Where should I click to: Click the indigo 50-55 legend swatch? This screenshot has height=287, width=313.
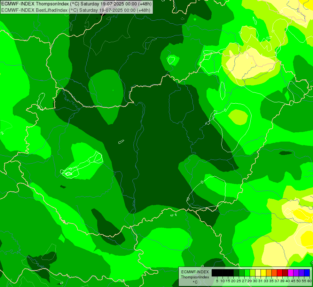[301, 273]
